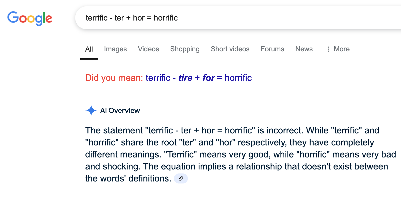Open the source link chip icon
401x199 pixels.
coord(181,178)
